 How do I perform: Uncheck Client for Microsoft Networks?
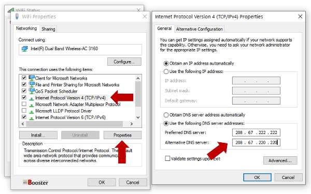24,78
